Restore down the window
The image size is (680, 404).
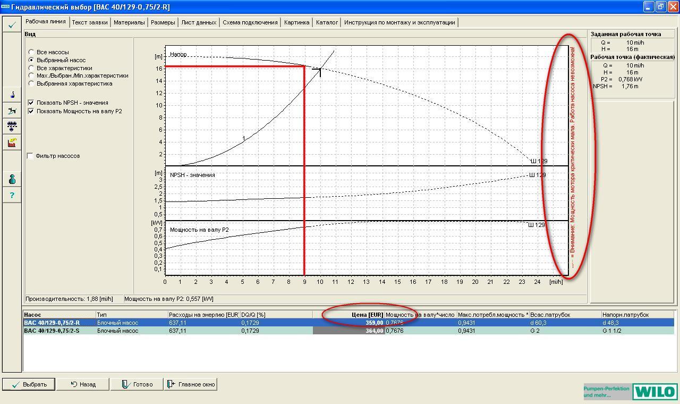pyautogui.click(x=660, y=7)
